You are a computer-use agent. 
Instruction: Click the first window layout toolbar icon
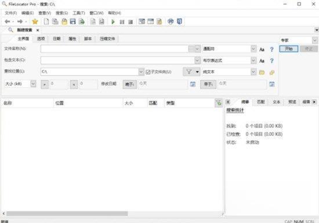coord(142,21)
